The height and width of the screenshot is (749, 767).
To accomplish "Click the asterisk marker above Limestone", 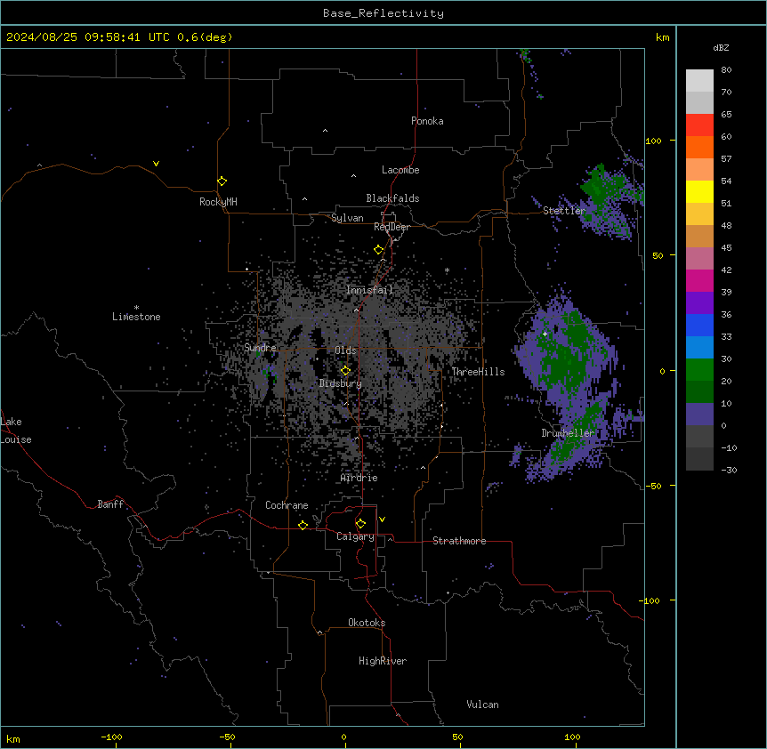I will coord(136,308).
